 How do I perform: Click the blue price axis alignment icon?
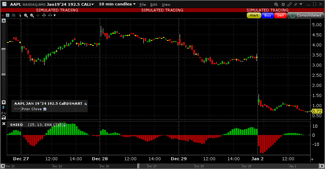(4, 107)
